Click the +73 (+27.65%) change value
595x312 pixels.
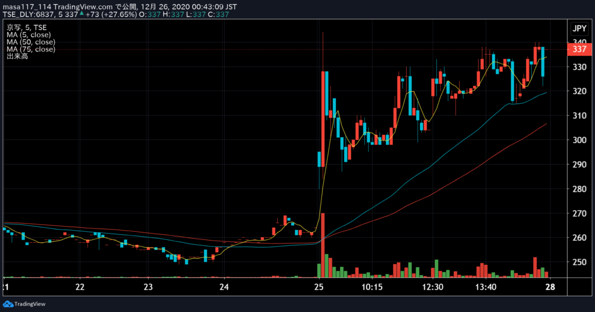(111, 15)
